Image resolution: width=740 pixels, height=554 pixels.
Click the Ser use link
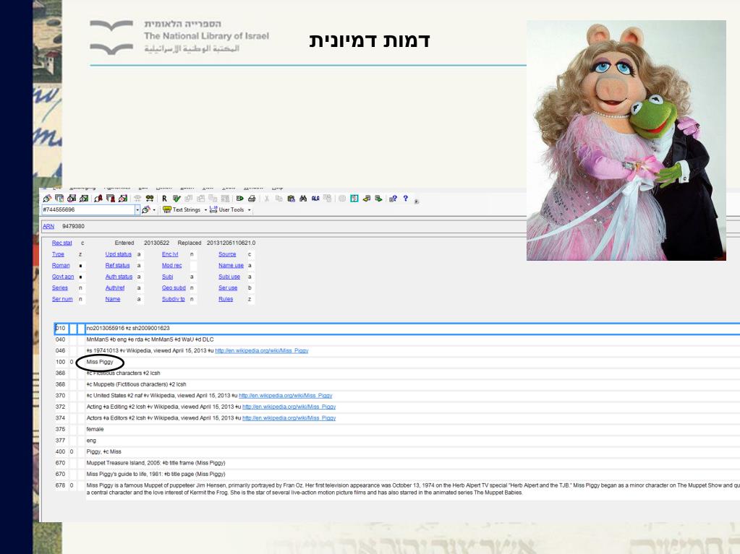point(227,288)
